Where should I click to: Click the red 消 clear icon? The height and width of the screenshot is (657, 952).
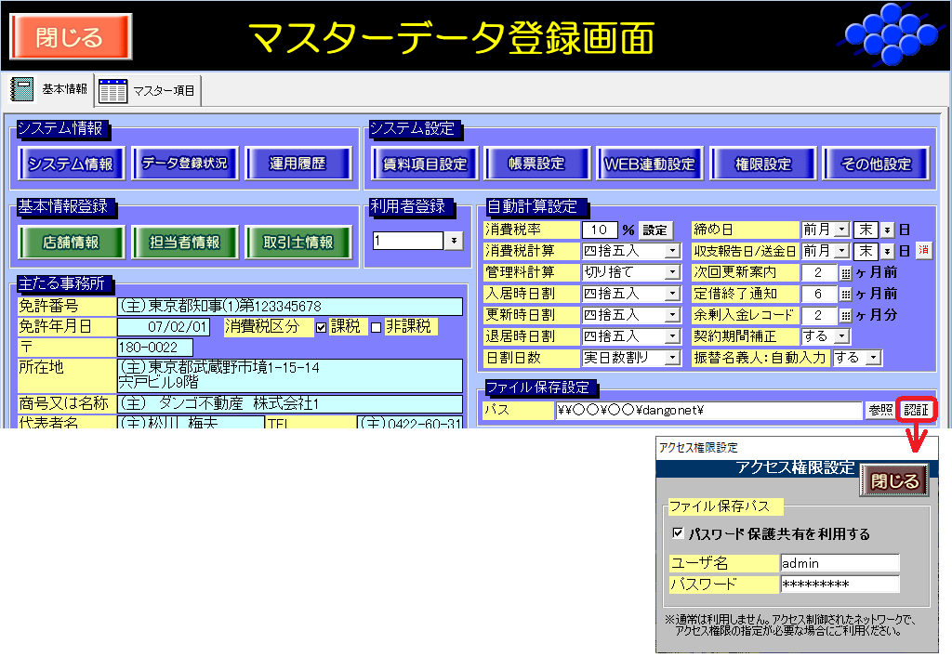point(923,251)
